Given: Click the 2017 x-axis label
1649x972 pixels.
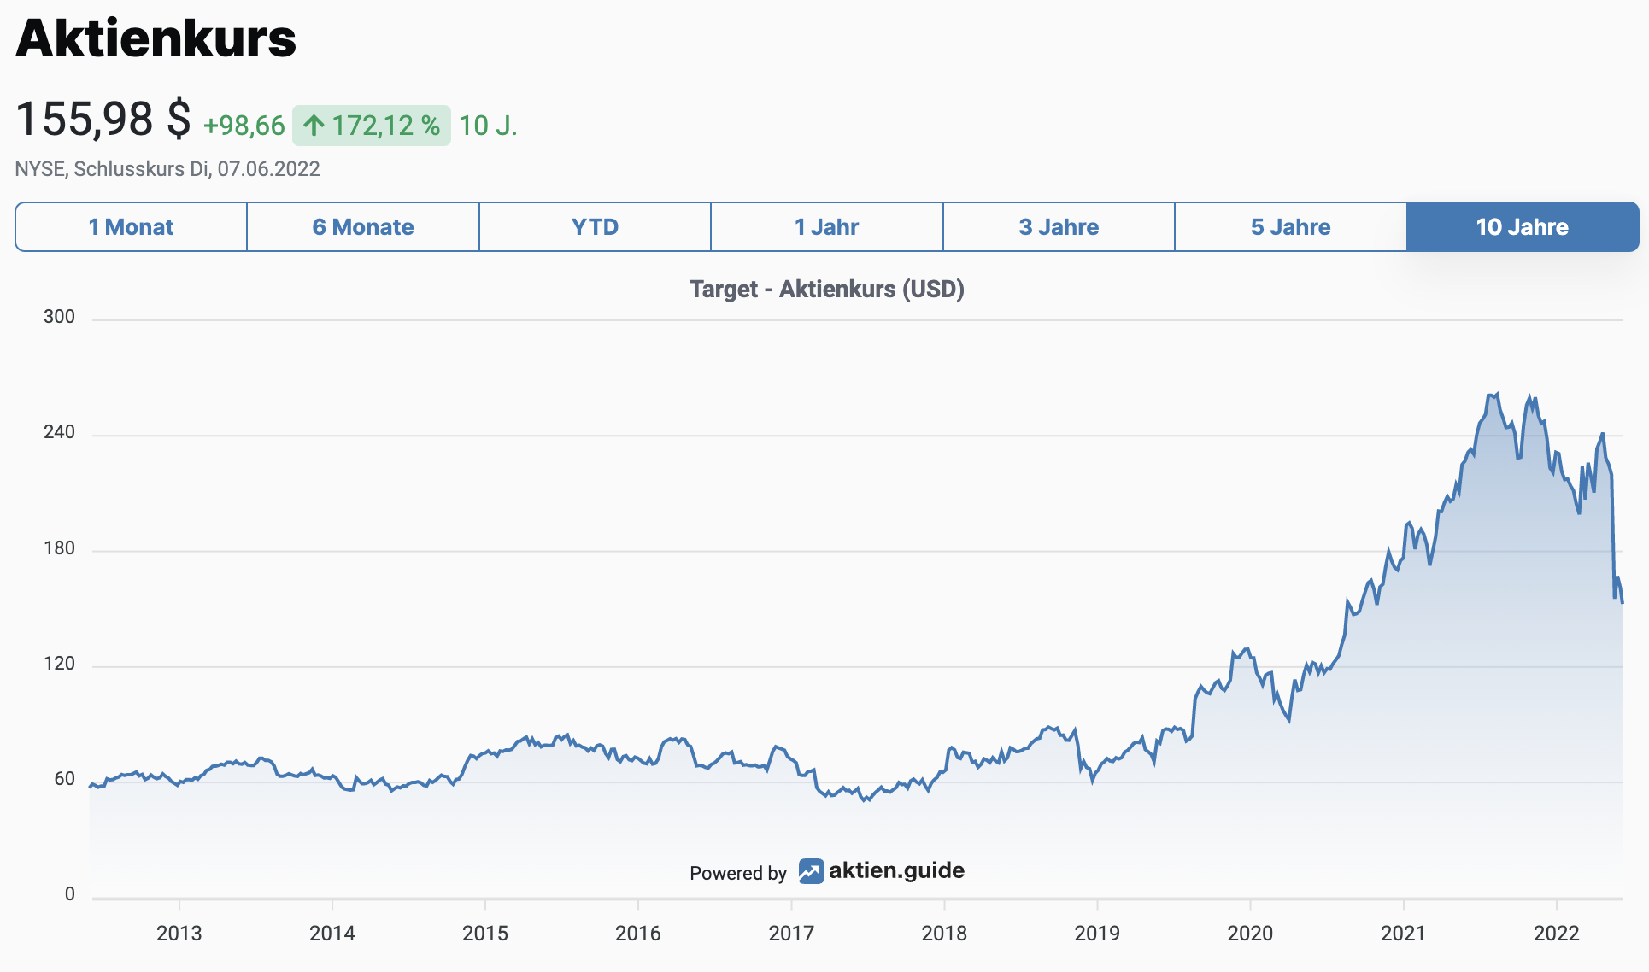Looking at the screenshot, I should [x=791, y=934].
